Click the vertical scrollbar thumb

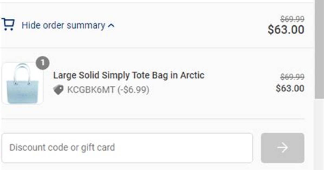click(x=319, y=49)
